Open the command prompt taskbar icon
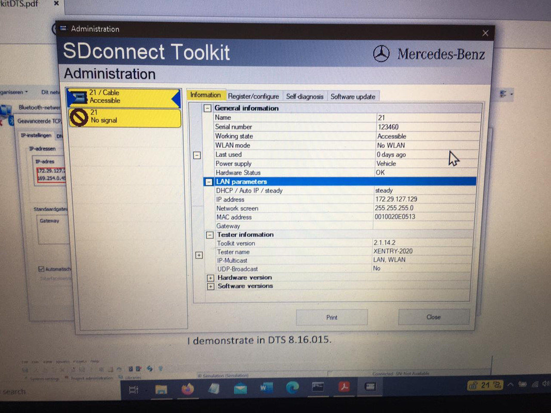The height and width of the screenshot is (413, 551). 318,387
